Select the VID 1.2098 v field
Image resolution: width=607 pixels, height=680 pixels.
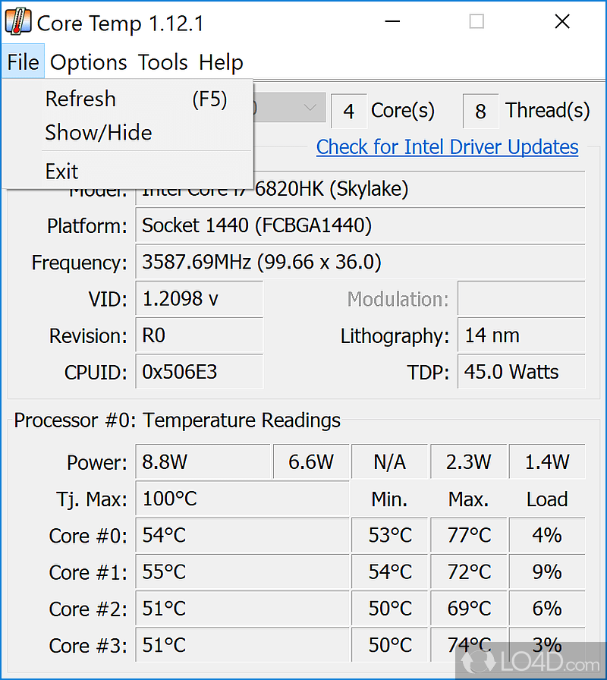(199, 298)
